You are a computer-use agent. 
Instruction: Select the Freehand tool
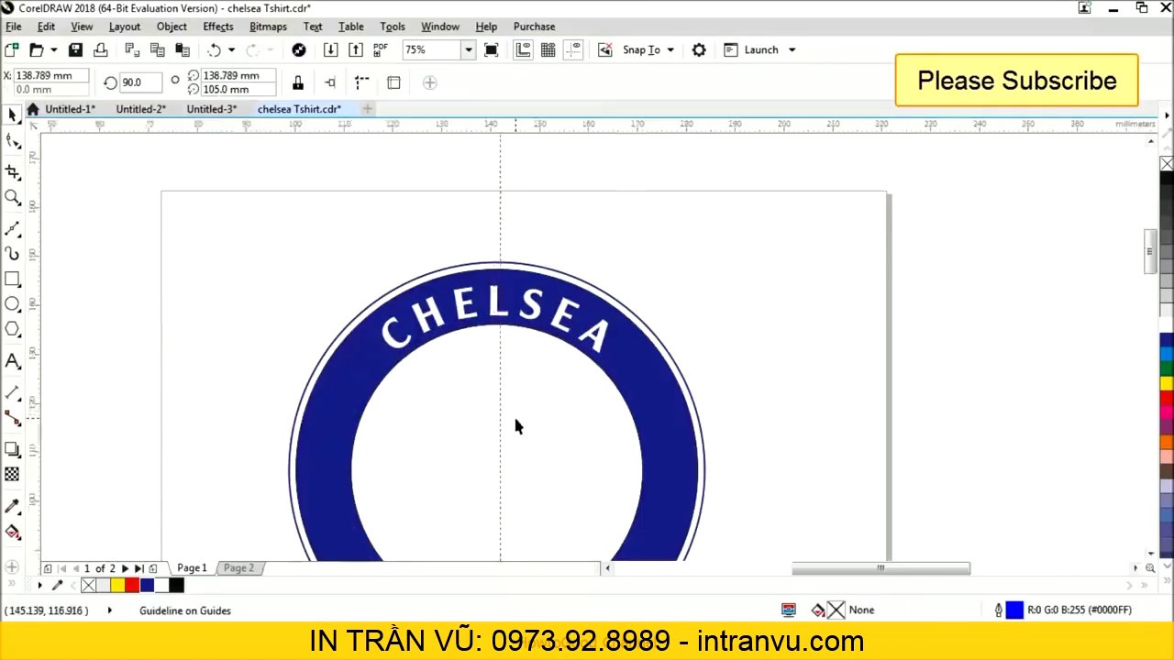[x=12, y=228]
